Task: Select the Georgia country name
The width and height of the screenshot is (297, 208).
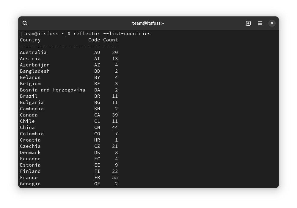Action: pyautogui.click(x=30, y=184)
